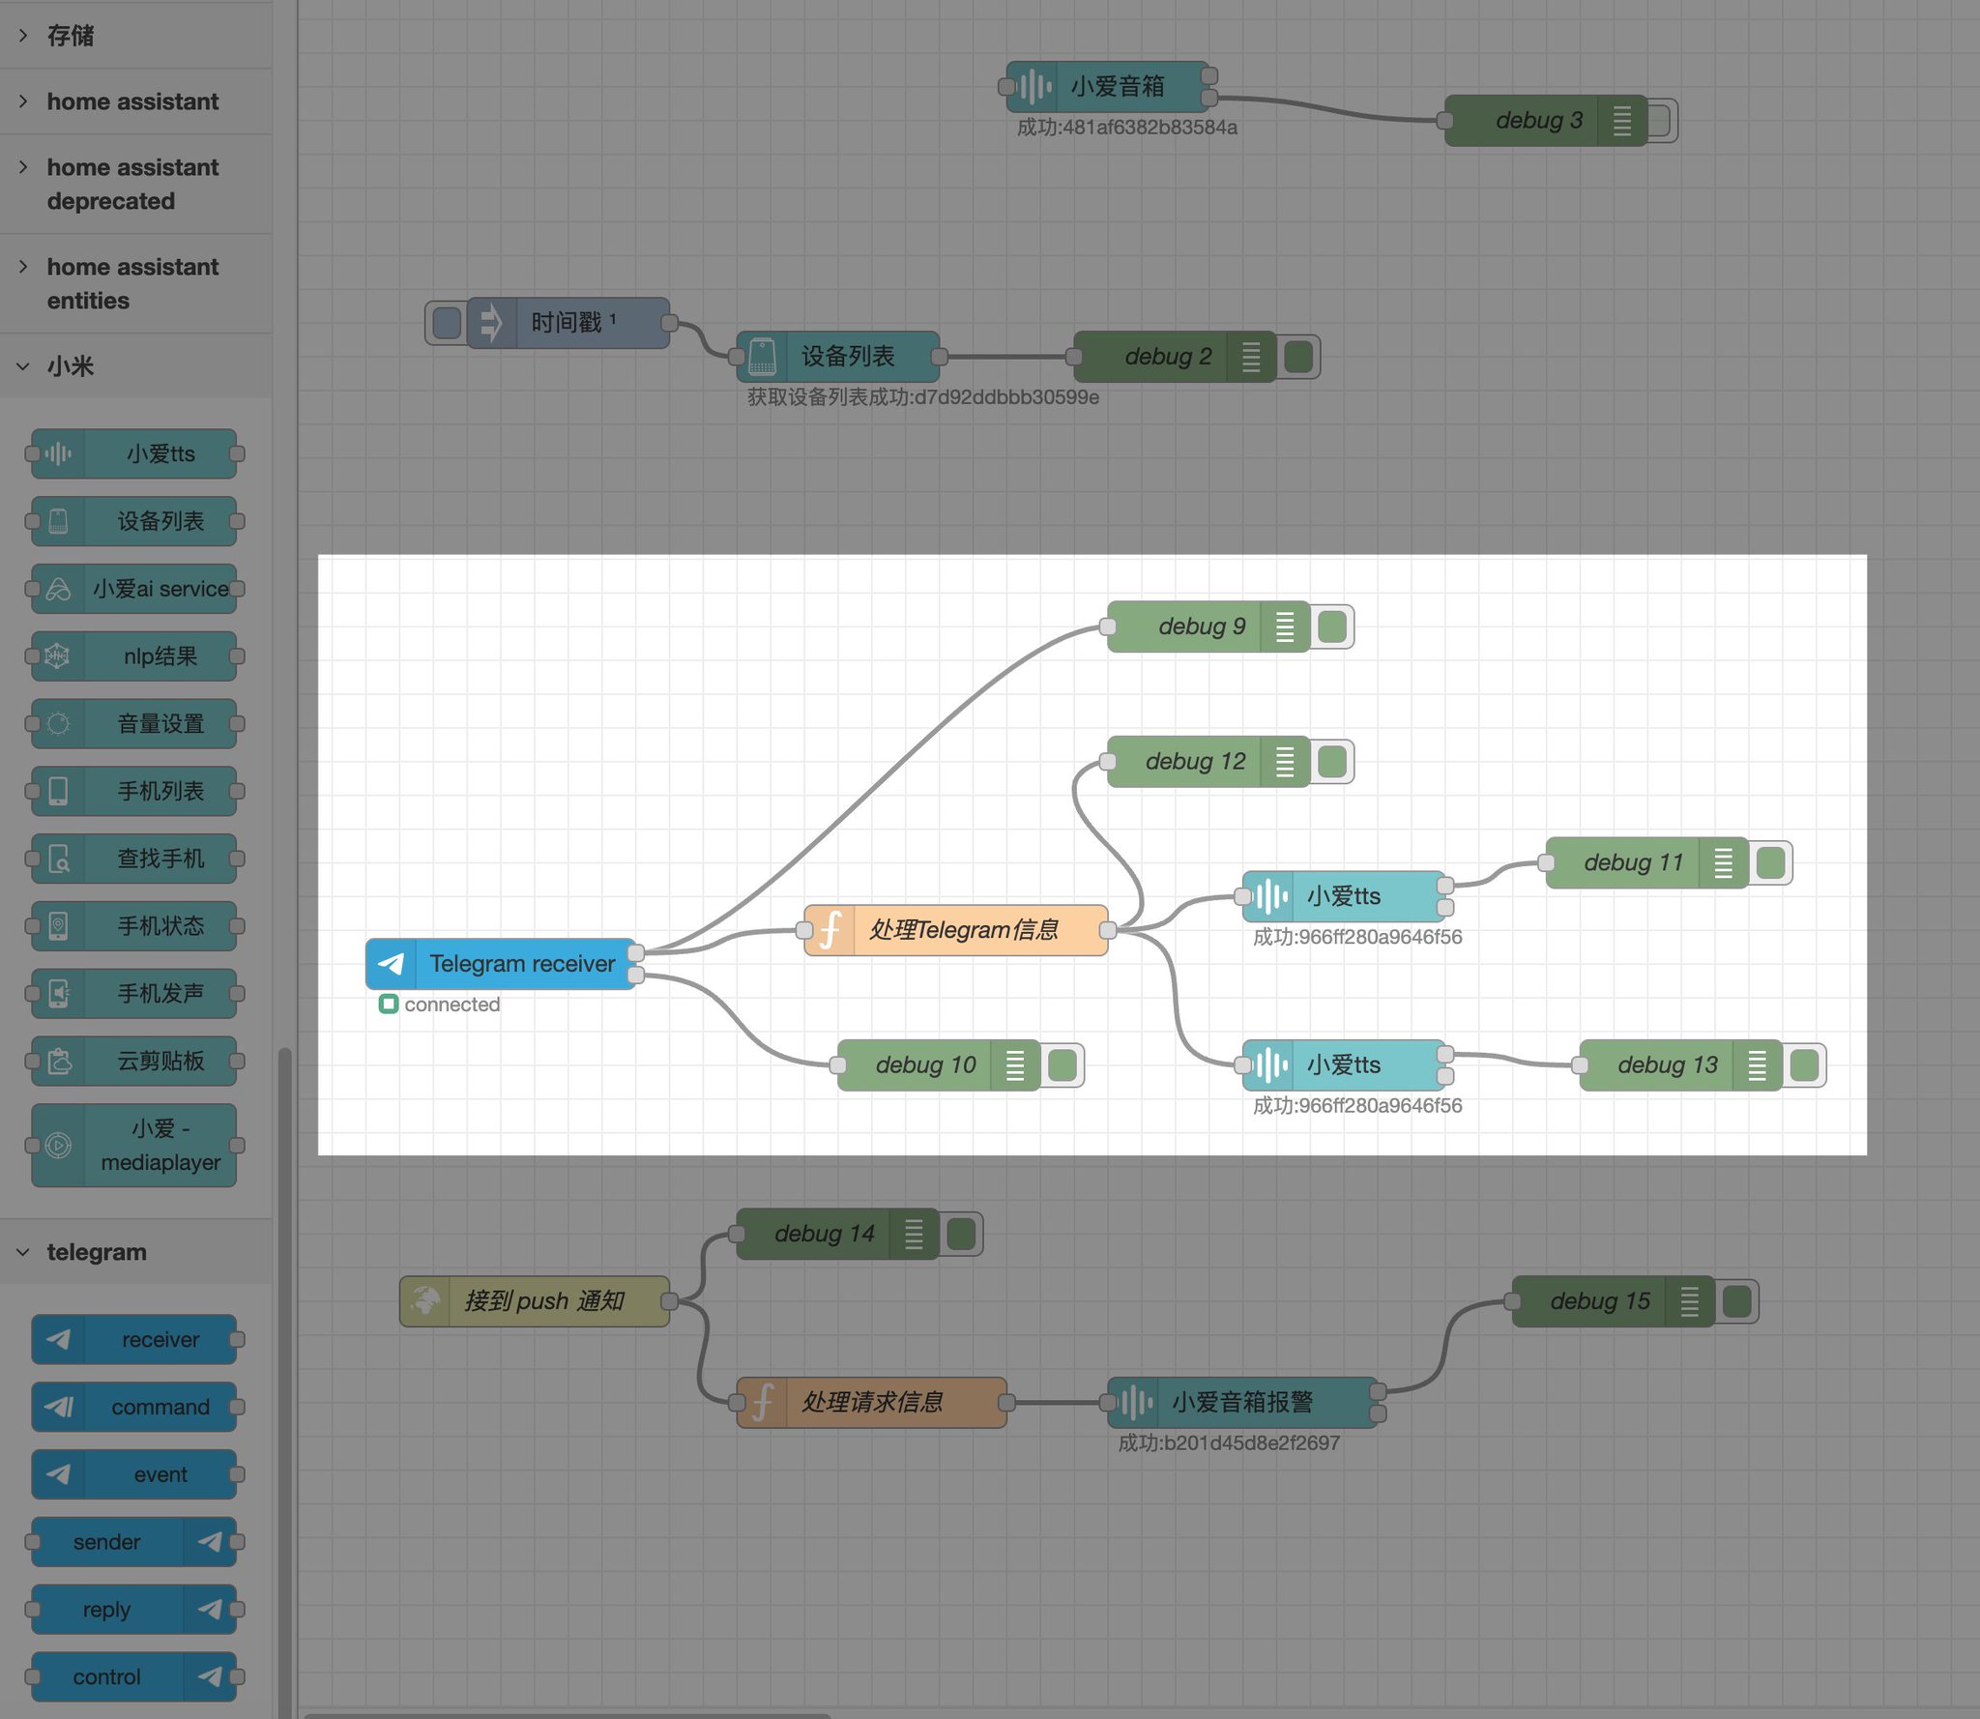Click the inject arrow icon on the 时间戳 node

pos(491,323)
